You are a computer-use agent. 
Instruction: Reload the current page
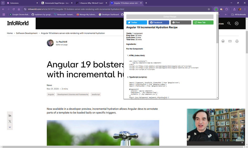[14, 9]
